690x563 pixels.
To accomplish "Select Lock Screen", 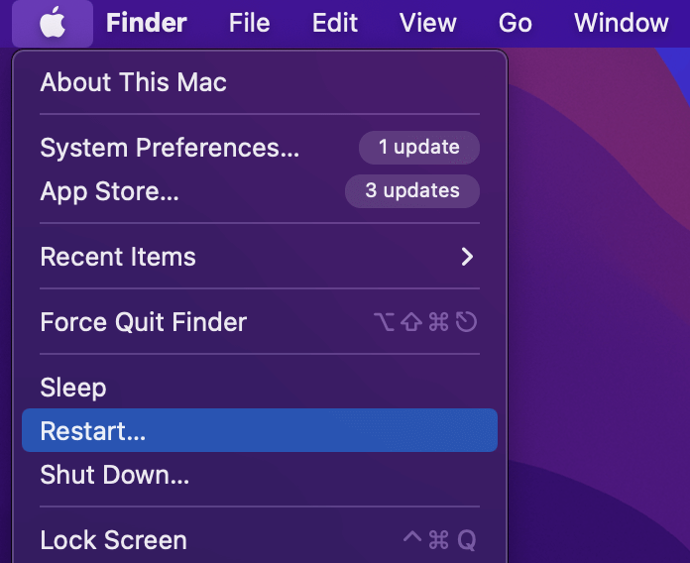I will 113,540.
